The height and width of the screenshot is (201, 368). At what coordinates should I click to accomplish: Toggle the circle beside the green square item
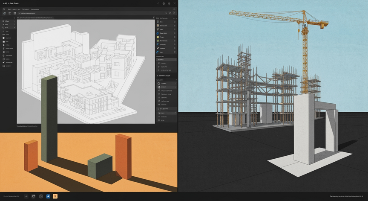175,41
